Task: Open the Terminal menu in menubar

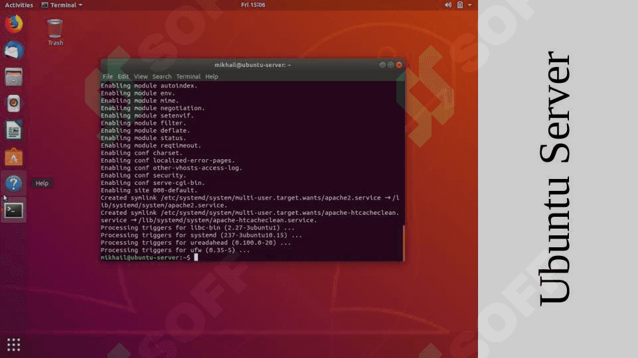Action: tap(189, 76)
